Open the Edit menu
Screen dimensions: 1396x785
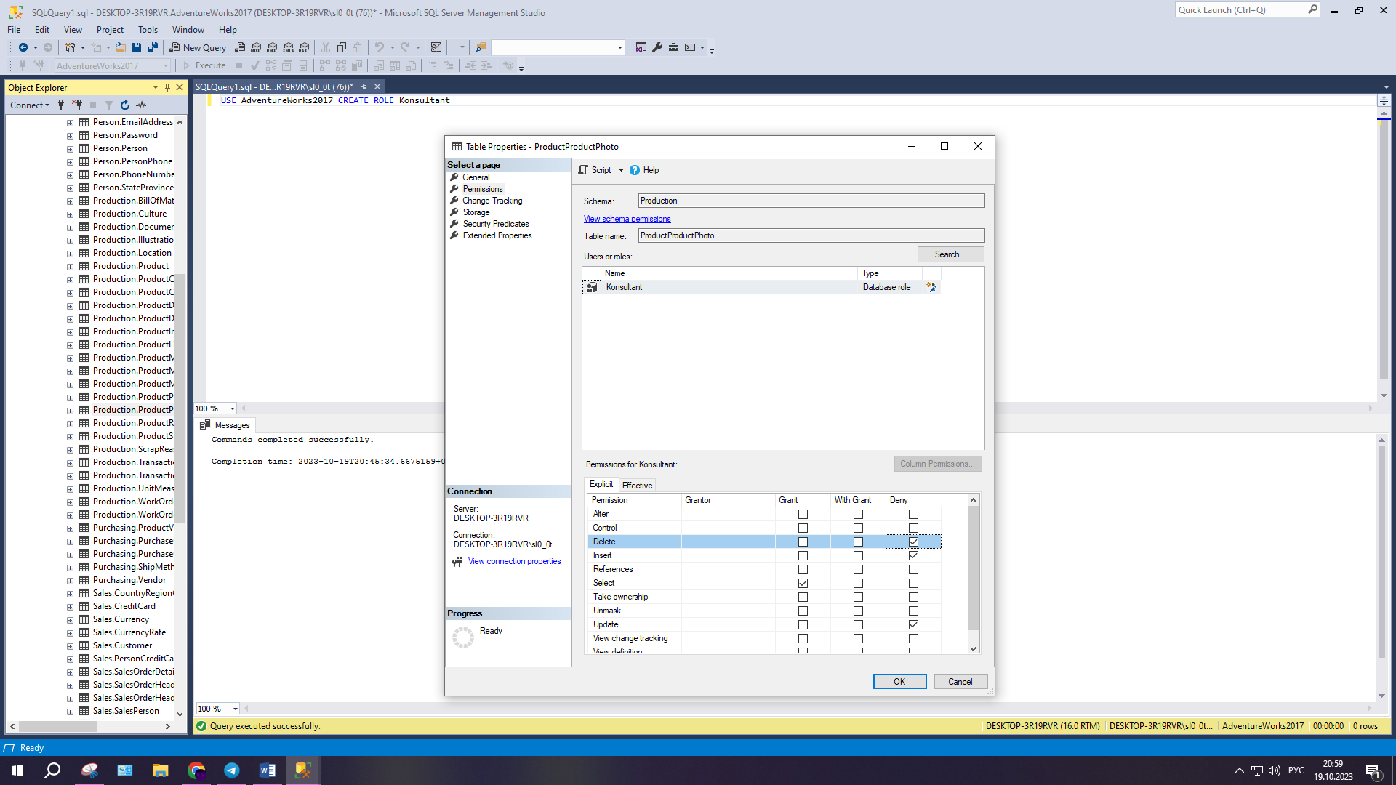tap(42, 30)
